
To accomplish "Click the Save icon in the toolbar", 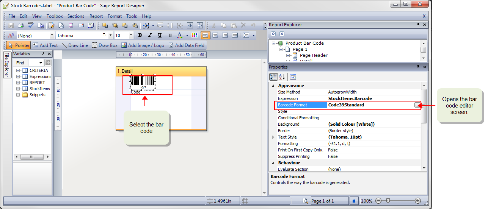I will click(x=11, y=26).
